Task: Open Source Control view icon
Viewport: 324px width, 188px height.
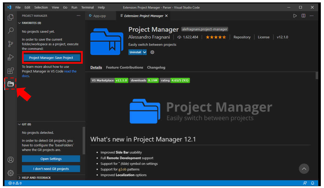Action: click(x=10, y=44)
